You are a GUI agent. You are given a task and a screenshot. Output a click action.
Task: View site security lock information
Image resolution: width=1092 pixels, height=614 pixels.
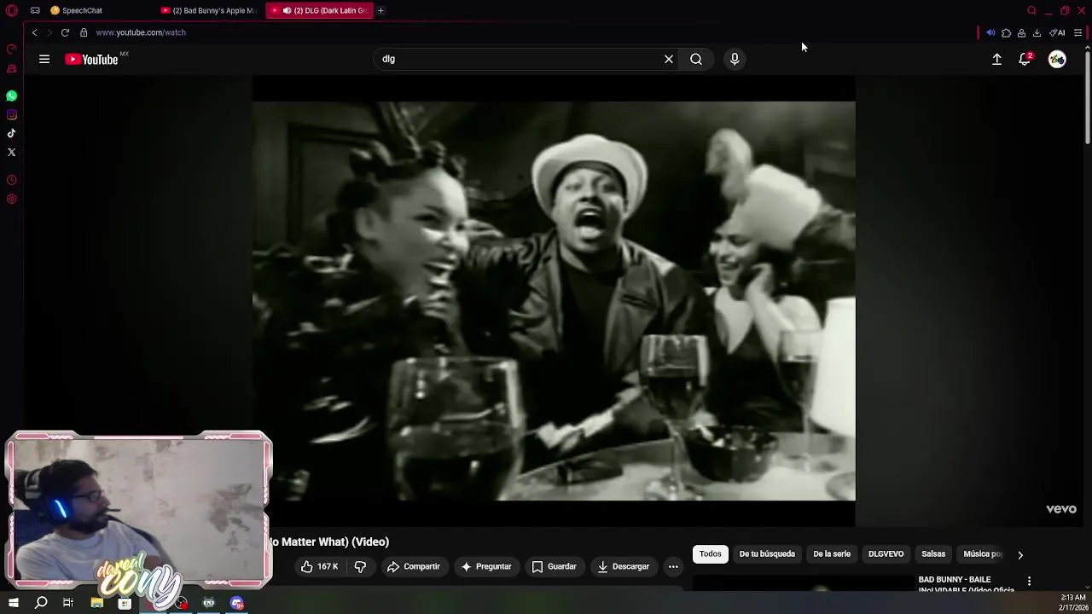click(x=84, y=32)
